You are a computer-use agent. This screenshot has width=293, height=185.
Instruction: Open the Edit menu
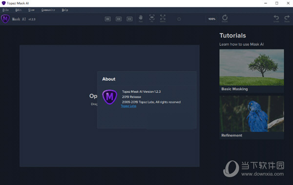click(x=19, y=10)
